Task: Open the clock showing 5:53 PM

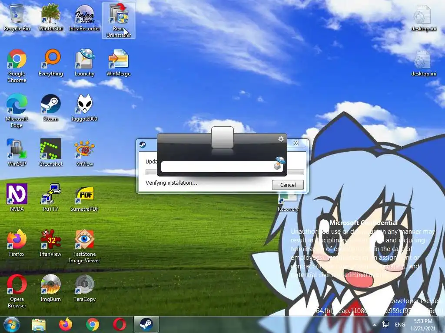Action: tap(423, 325)
